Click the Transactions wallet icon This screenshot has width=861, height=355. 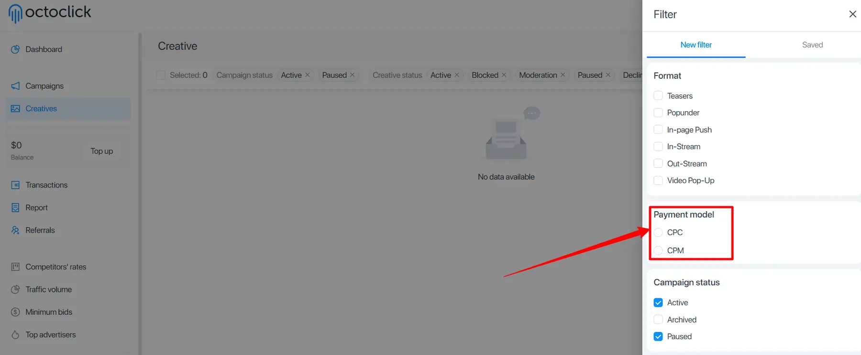pyautogui.click(x=15, y=185)
